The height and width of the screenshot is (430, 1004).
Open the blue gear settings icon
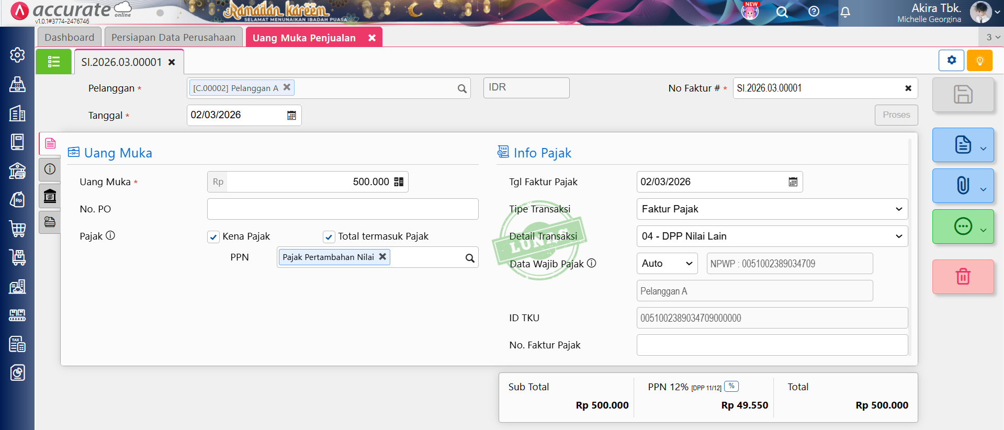951,61
